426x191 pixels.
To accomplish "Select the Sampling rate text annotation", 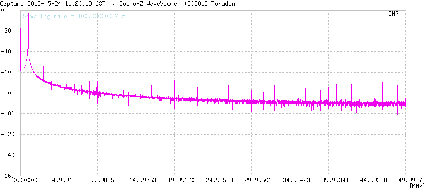I will [74, 17].
